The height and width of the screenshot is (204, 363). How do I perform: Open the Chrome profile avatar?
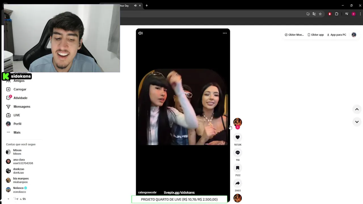[x=353, y=14]
